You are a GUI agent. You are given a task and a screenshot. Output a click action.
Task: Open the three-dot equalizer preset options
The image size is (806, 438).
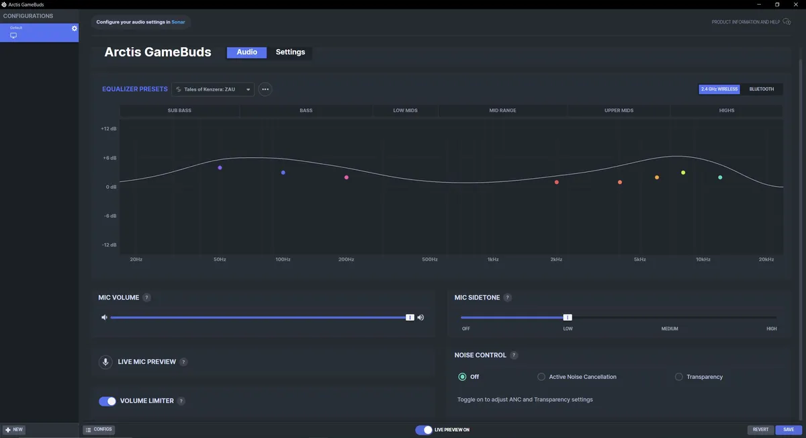point(265,89)
